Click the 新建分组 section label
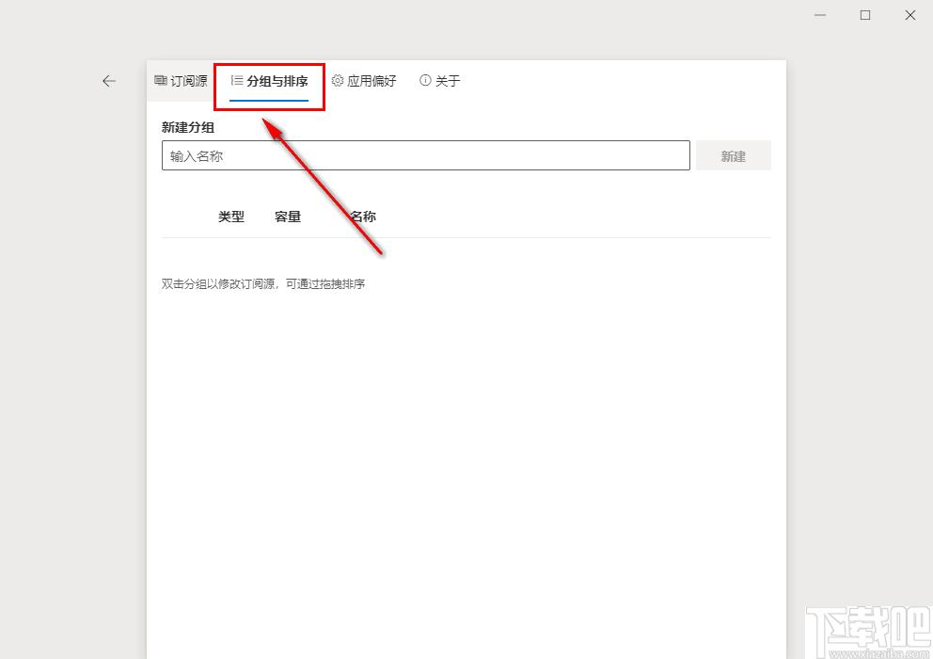The height and width of the screenshot is (659, 933). [187, 127]
